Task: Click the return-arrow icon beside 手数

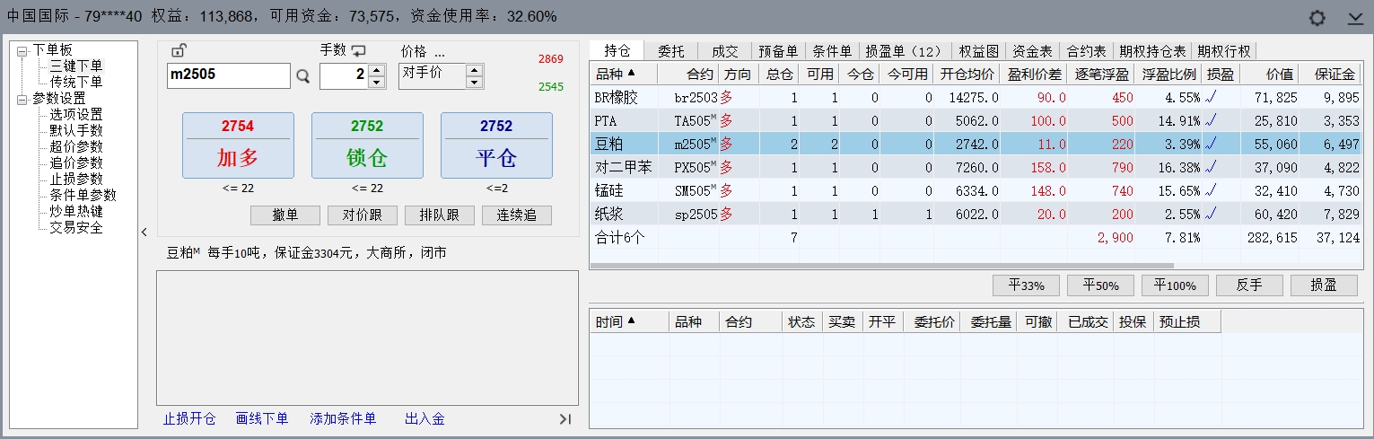Action: click(359, 51)
